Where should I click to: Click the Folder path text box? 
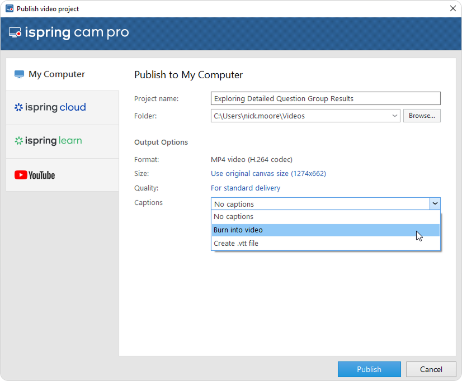point(301,116)
